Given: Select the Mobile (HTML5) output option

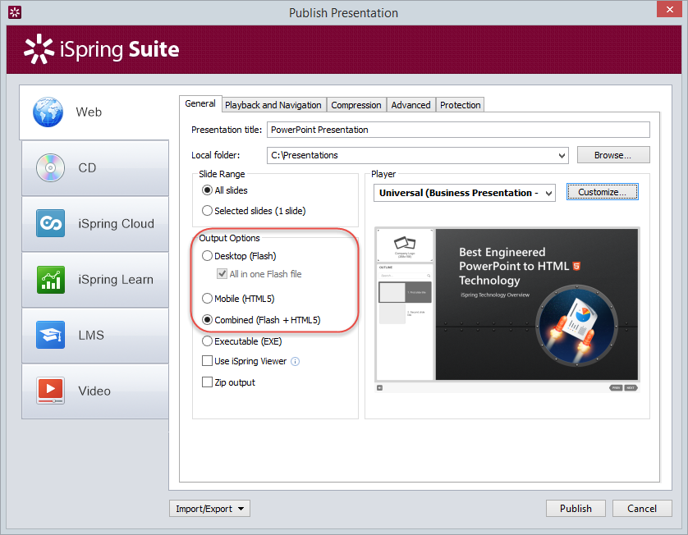Looking at the screenshot, I should point(208,299).
